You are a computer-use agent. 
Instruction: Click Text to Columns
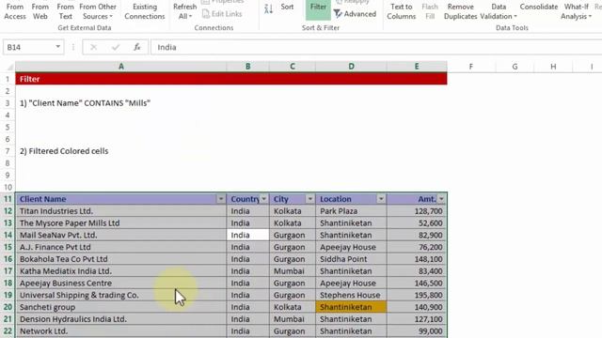click(402, 11)
